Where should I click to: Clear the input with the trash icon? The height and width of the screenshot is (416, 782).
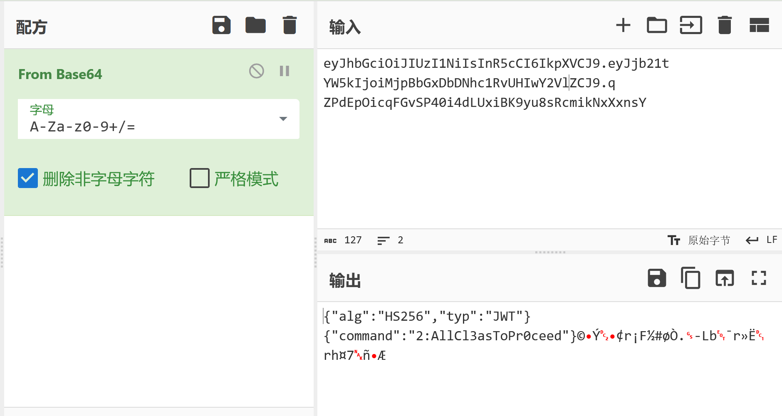click(725, 25)
